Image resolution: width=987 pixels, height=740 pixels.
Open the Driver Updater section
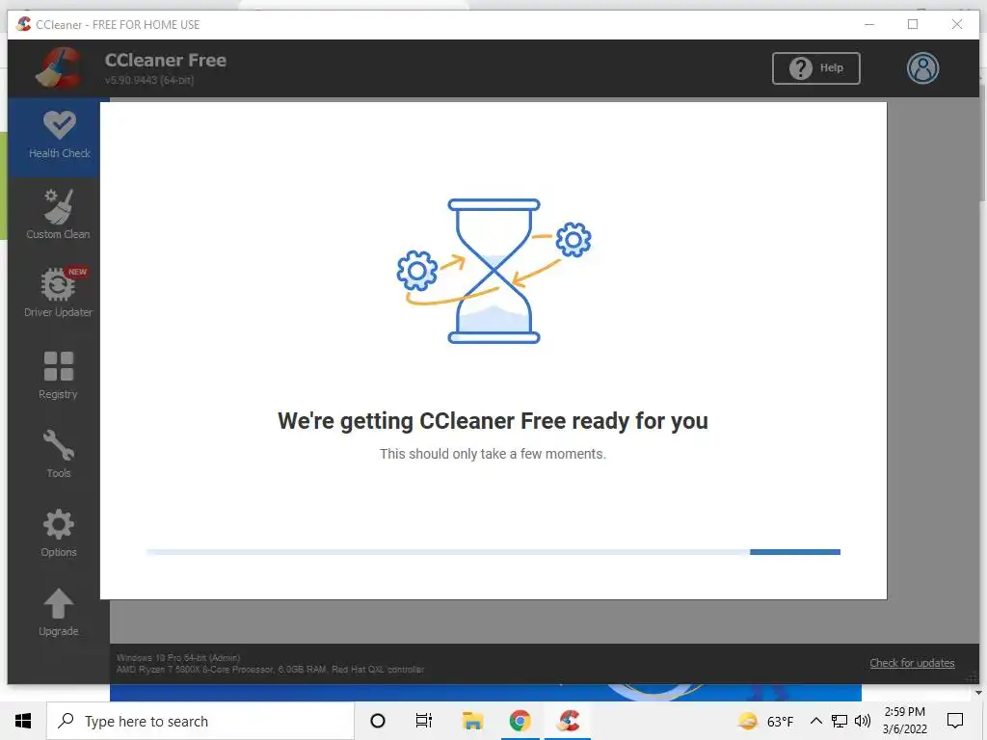coord(58,291)
